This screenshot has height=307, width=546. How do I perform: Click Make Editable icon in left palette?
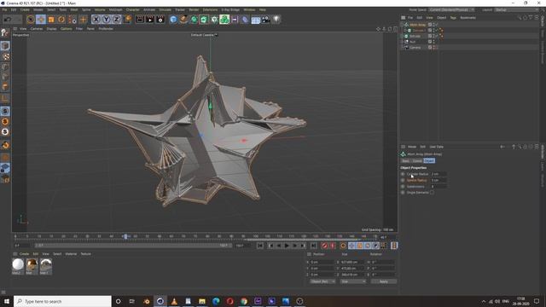pyautogui.click(x=5, y=33)
